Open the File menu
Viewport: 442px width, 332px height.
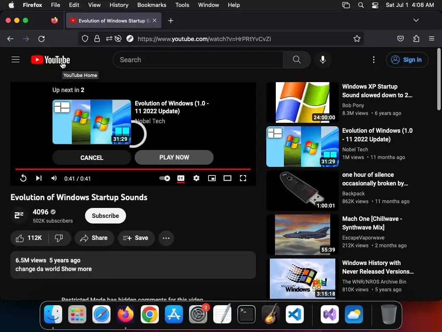pyautogui.click(x=56, y=5)
